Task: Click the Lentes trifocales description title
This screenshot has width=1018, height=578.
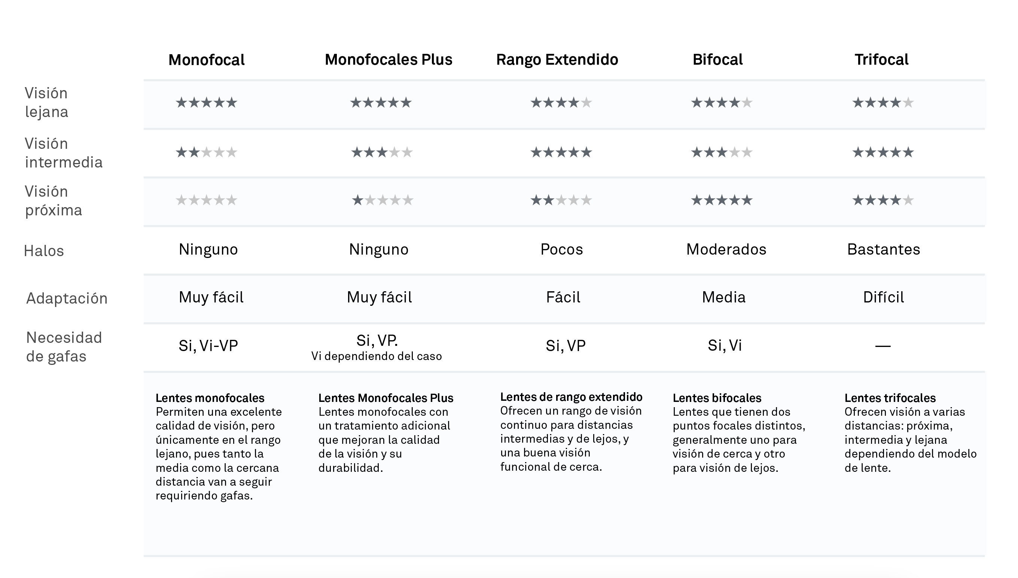Action: [890, 398]
